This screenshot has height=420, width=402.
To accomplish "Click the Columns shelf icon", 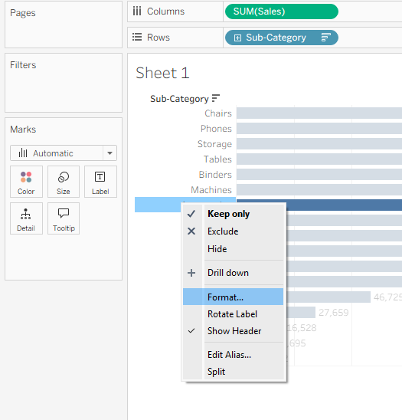I will pyautogui.click(x=137, y=11).
